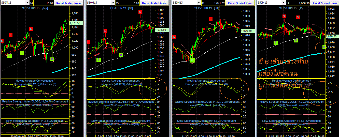The image size is (339, 137).
Task: Click the Relative Strength Index label in the 60-minute chart
Action: 121,103
